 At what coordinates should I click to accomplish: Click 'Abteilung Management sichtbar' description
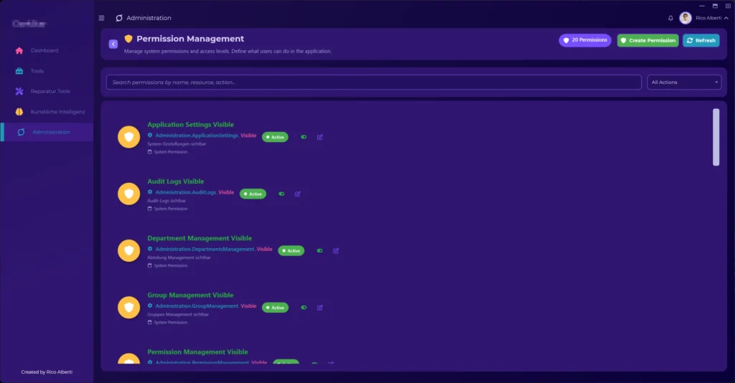tap(179, 257)
